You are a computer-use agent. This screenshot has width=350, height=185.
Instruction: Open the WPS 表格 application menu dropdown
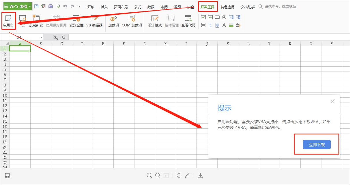pos(30,6)
